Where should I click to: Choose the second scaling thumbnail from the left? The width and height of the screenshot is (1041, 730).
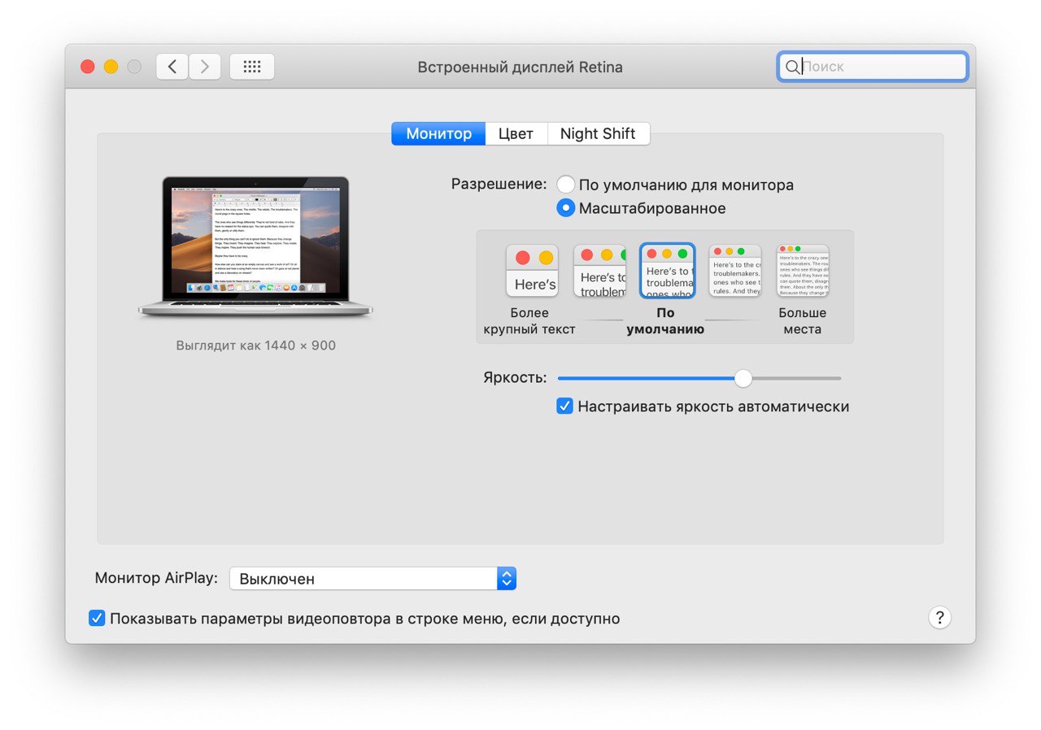[599, 271]
